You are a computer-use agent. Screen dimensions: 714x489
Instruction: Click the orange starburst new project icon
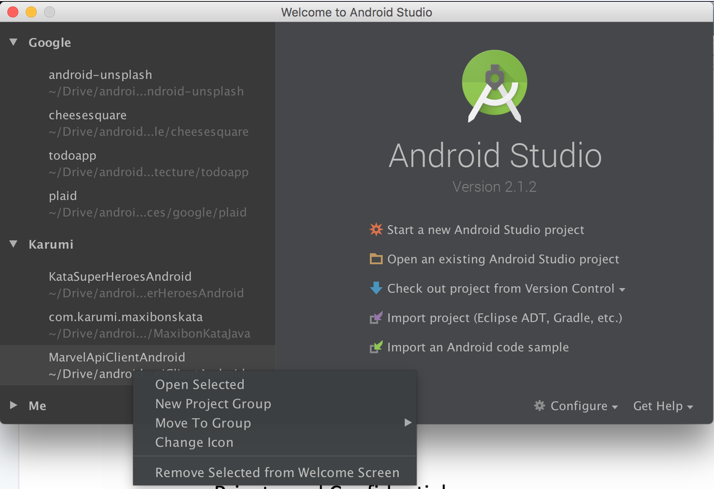coord(376,230)
